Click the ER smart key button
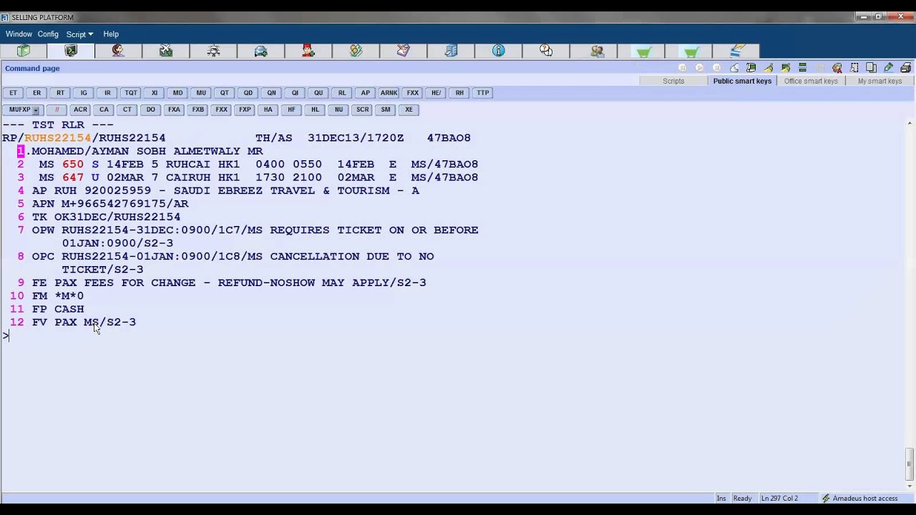This screenshot has height=515, width=916. (x=36, y=93)
